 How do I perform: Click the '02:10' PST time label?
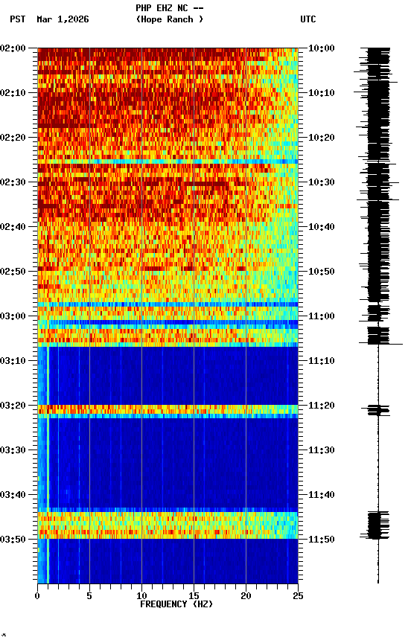coord(13,93)
